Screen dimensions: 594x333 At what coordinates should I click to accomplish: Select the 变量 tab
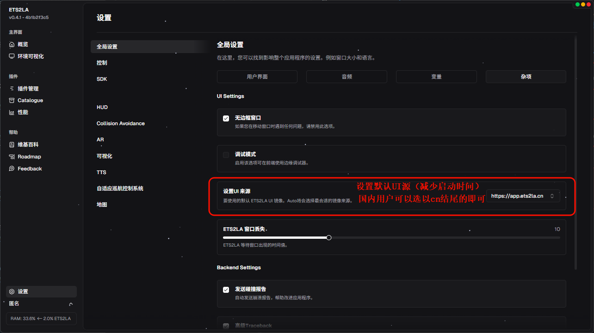point(436,77)
